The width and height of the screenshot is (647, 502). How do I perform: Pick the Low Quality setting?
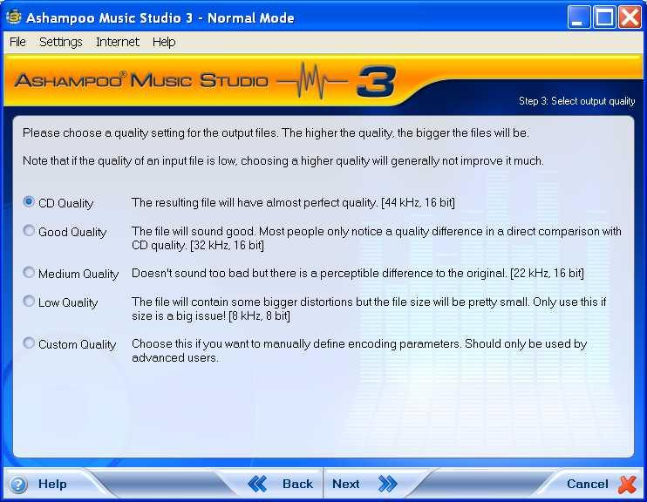[x=29, y=302]
